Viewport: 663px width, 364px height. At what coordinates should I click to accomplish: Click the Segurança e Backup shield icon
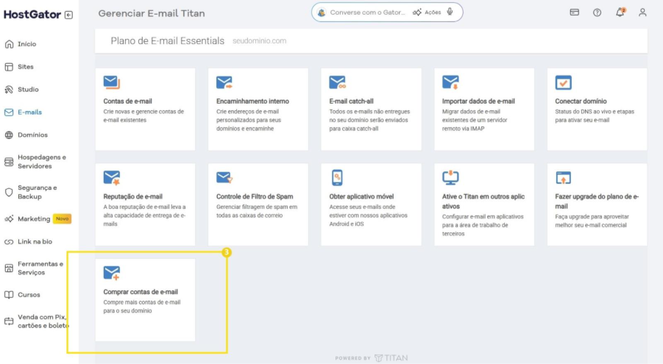pyautogui.click(x=9, y=193)
